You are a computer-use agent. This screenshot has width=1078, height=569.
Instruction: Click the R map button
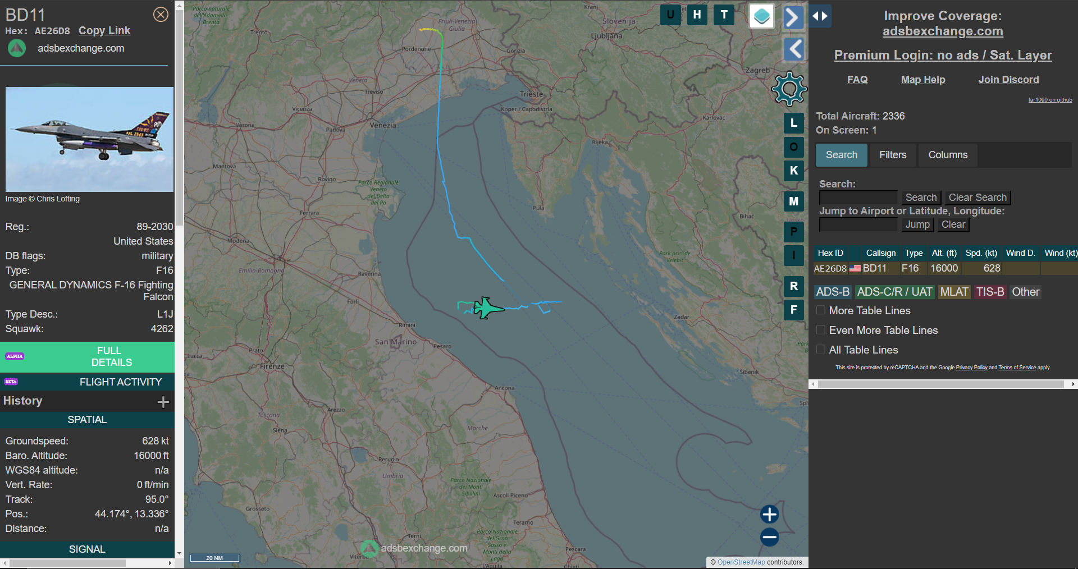[793, 286]
